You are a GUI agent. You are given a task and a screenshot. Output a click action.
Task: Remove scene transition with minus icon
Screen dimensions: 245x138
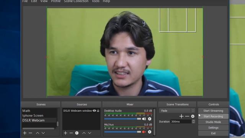[187, 116]
